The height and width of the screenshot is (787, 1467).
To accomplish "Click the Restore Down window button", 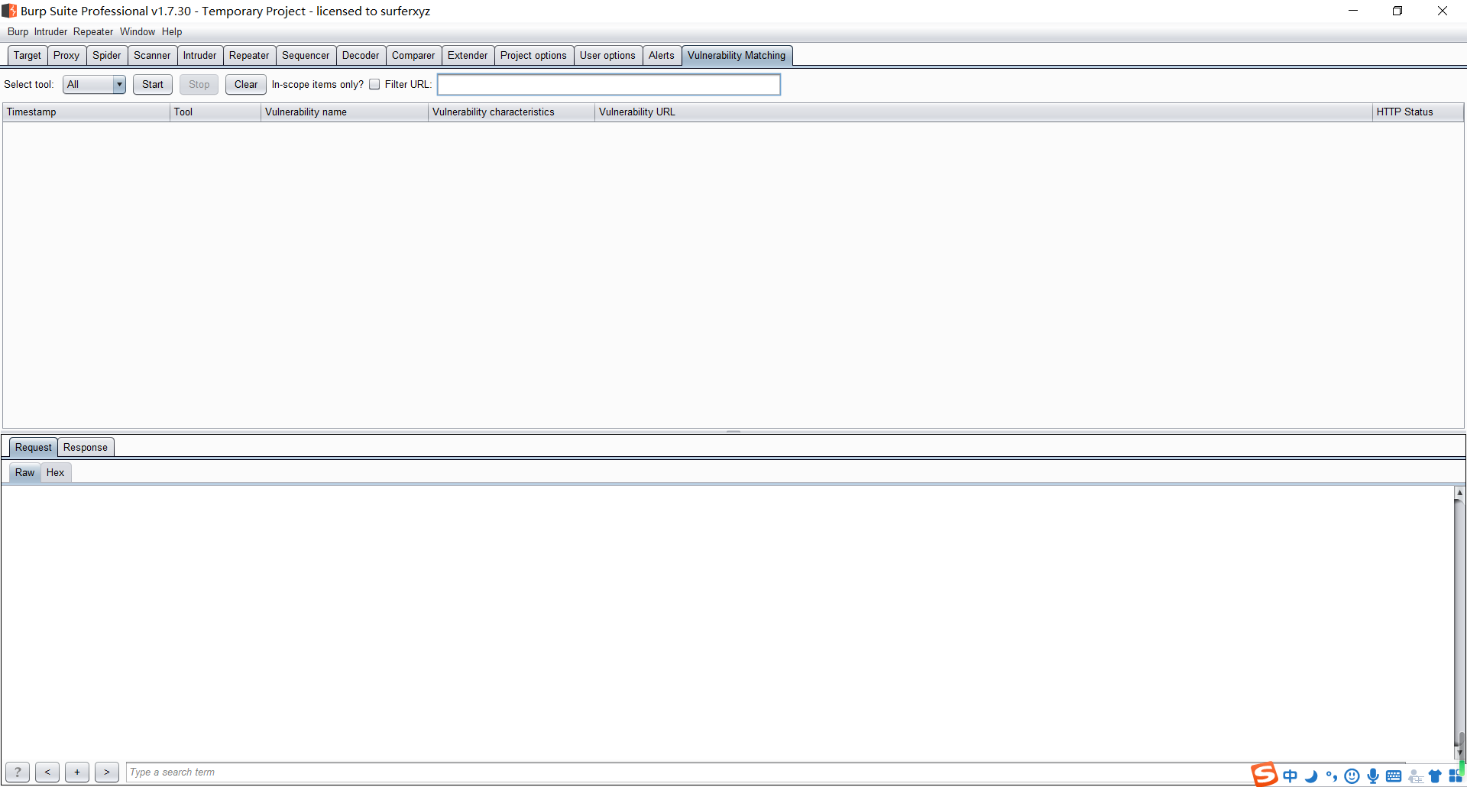I will tap(1397, 11).
